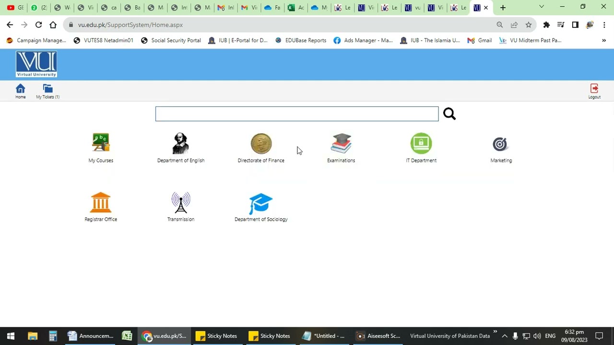Open the Windows Start menu
Viewport: 614px width, 345px height.
[x=11, y=336]
